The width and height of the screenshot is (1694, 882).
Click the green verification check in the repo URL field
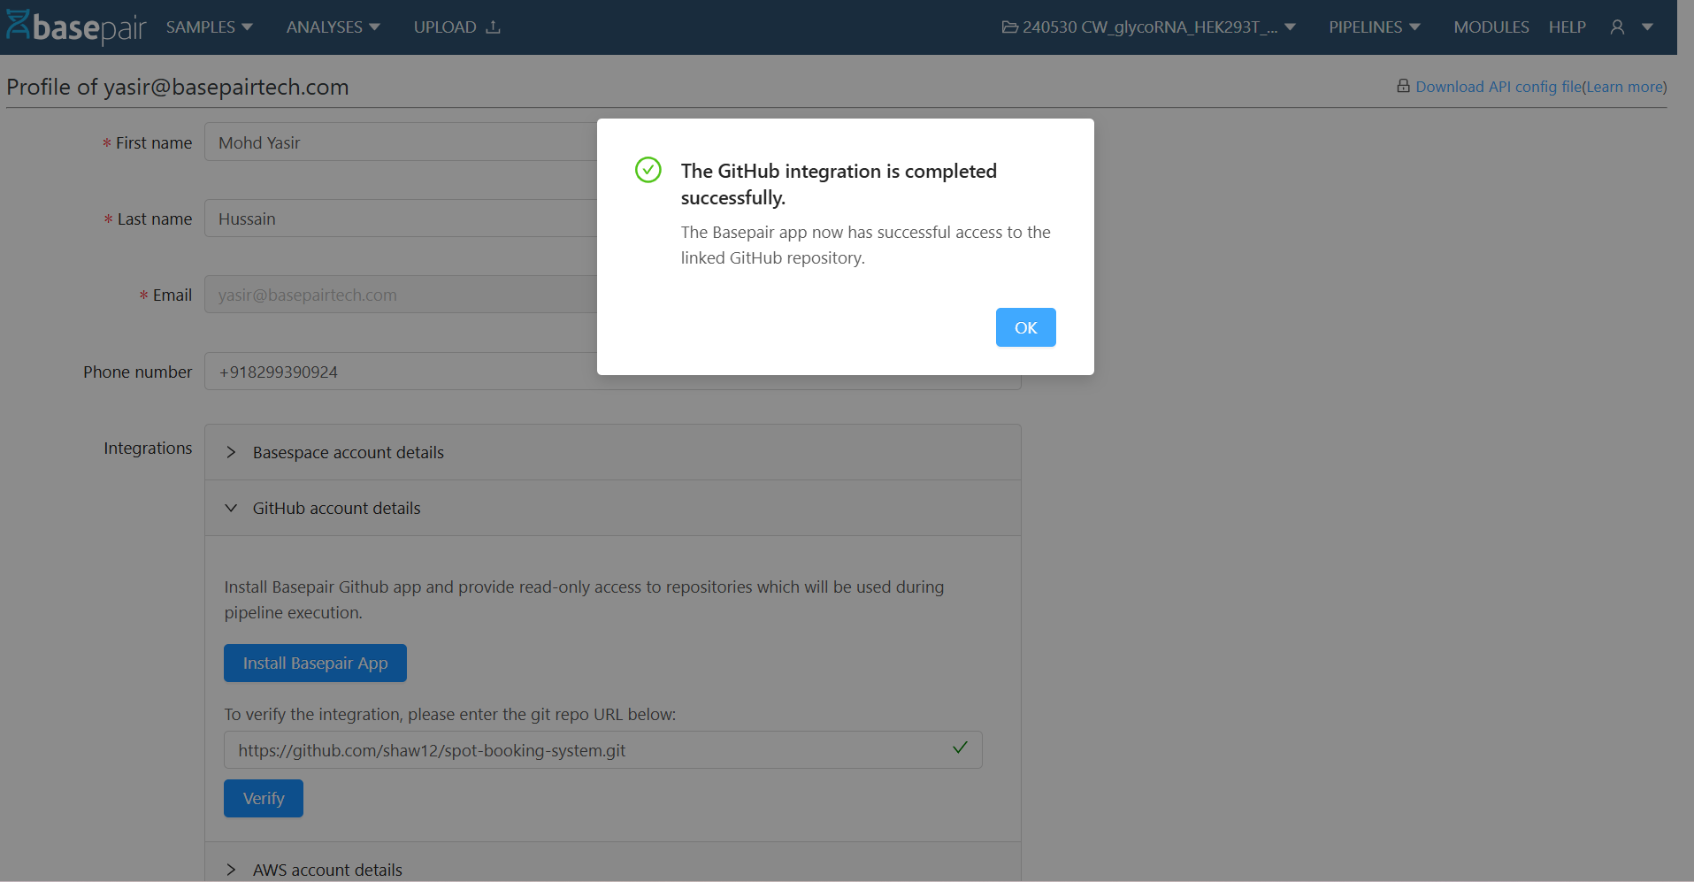pos(960,748)
